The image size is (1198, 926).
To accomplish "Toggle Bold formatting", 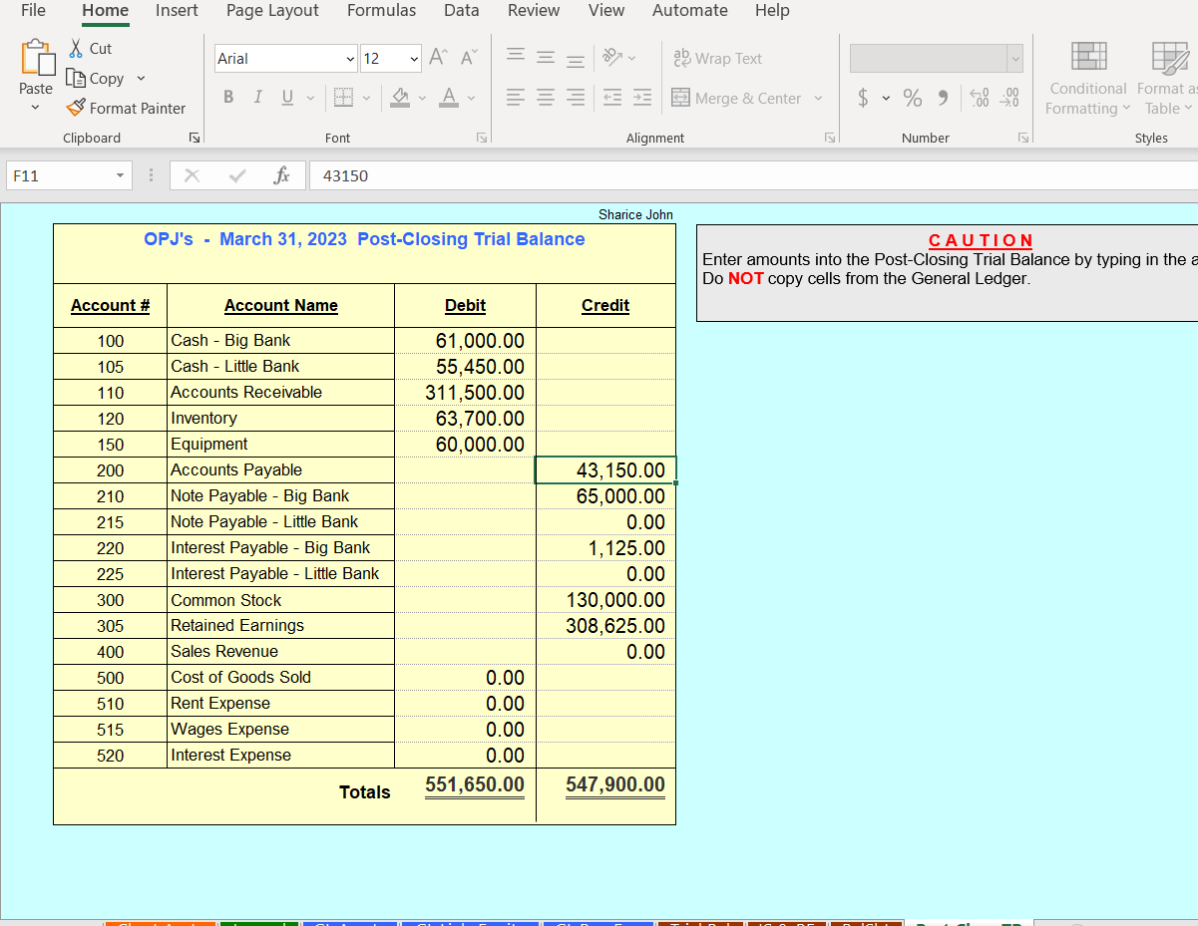I will 227,97.
